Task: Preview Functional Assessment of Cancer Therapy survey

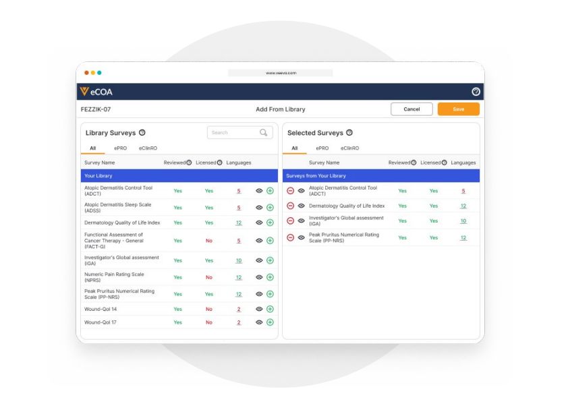Action: (259, 241)
